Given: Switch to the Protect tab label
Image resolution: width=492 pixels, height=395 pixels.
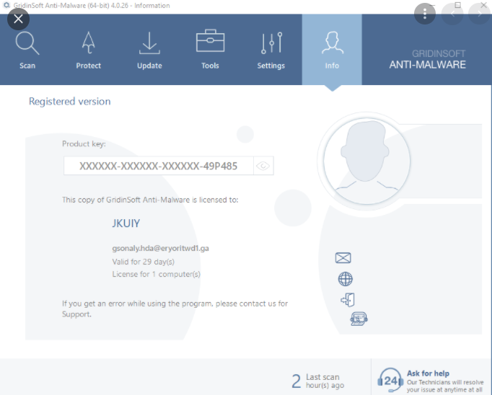Looking at the screenshot, I should point(89,66).
